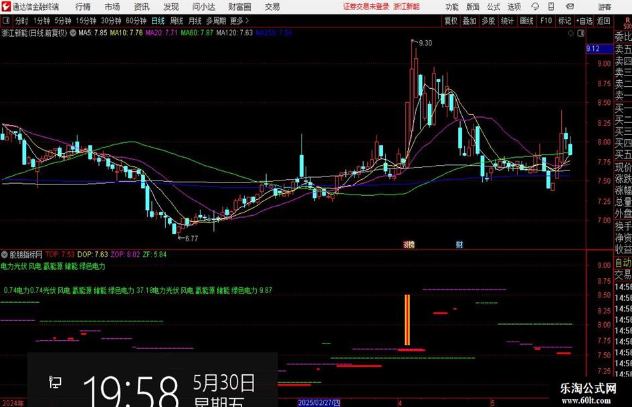Click the mobile phone icon
This screenshot has width=632, height=407.
551,7
